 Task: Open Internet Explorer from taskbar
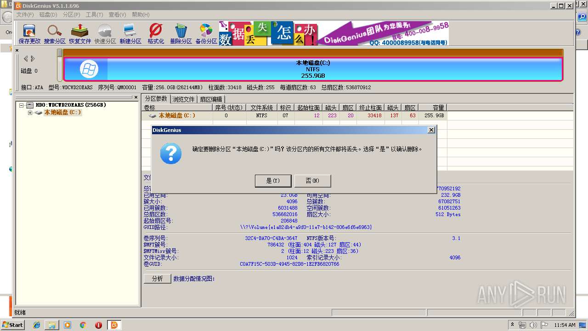coord(36,325)
